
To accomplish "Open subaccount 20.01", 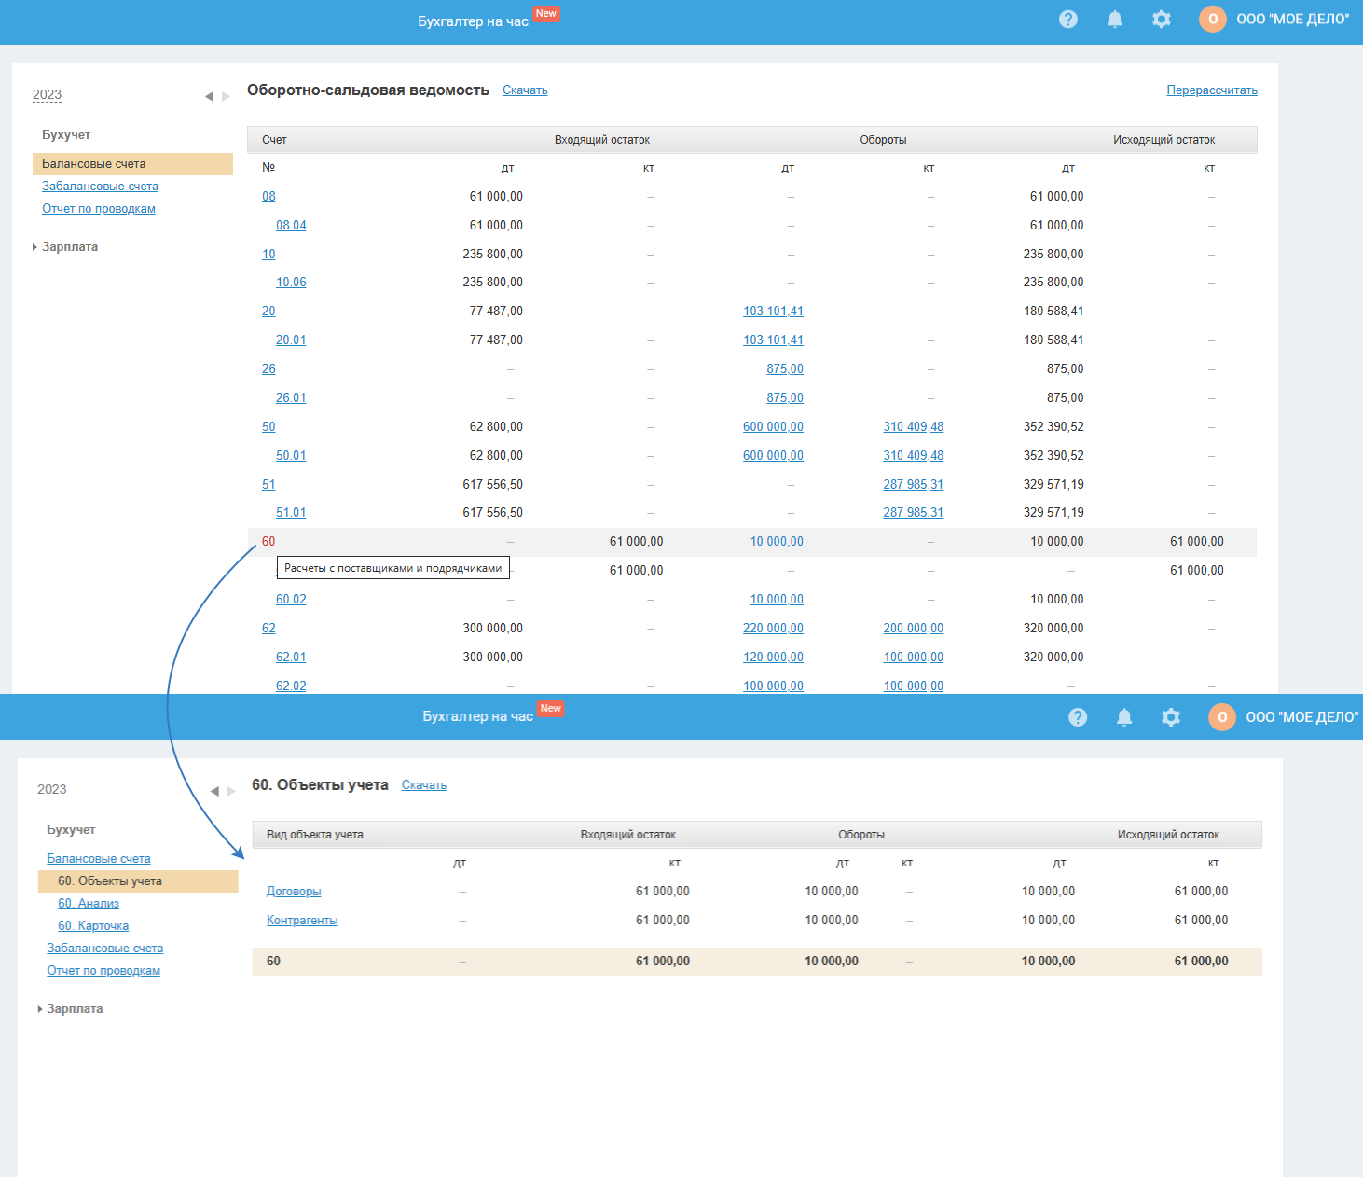I will pos(291,340).
